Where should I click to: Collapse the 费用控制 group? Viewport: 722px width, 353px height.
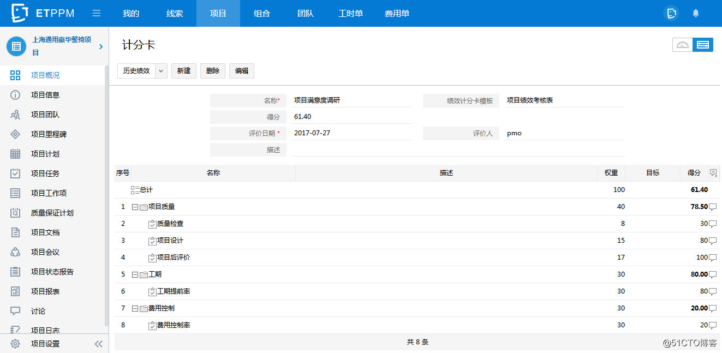135,308
